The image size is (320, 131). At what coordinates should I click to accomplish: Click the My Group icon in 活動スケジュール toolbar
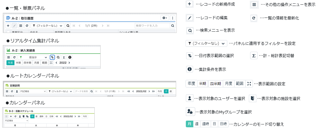click(27, 116)
